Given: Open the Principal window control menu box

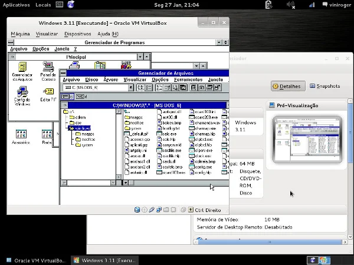Looking at the screenshot, I should [12, 57].
